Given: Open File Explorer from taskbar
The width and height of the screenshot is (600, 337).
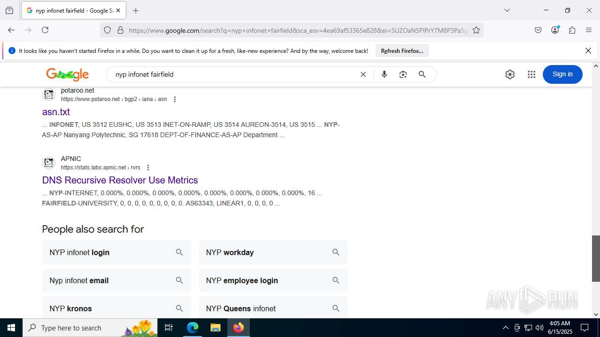Looking at the screenshot, I should (x=215, y=328).
